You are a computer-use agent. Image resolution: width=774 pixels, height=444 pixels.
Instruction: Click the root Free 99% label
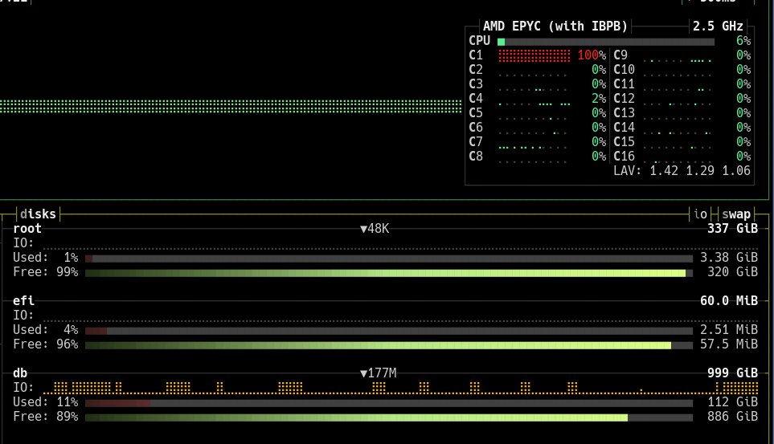point(46,272)
